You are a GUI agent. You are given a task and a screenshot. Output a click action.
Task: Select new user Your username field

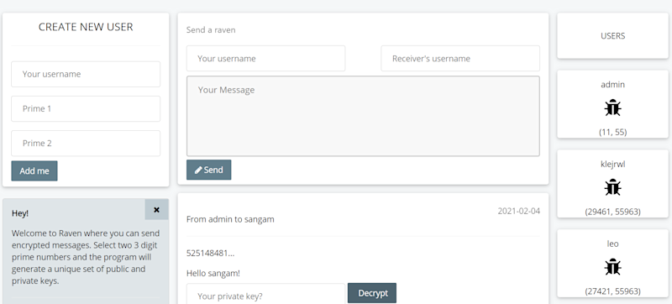tap(86, 74)
